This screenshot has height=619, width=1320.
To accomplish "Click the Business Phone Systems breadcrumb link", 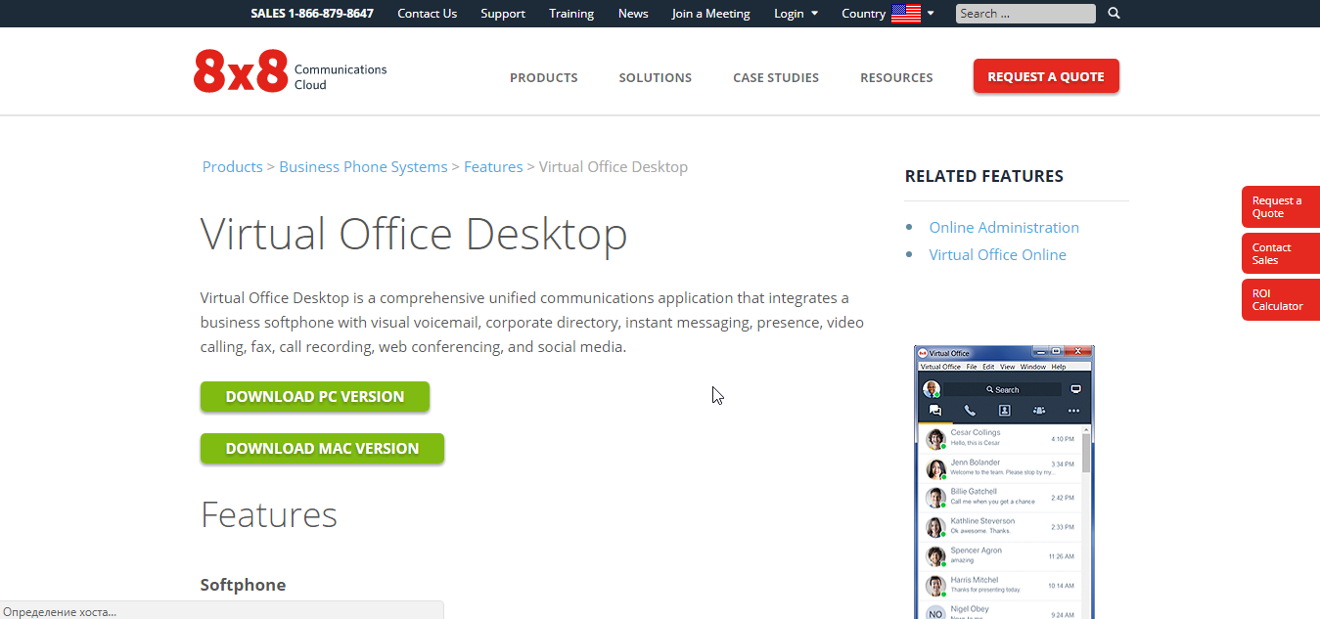I will pos(363,166).
